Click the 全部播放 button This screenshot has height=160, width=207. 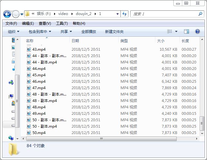coord(89,31)
